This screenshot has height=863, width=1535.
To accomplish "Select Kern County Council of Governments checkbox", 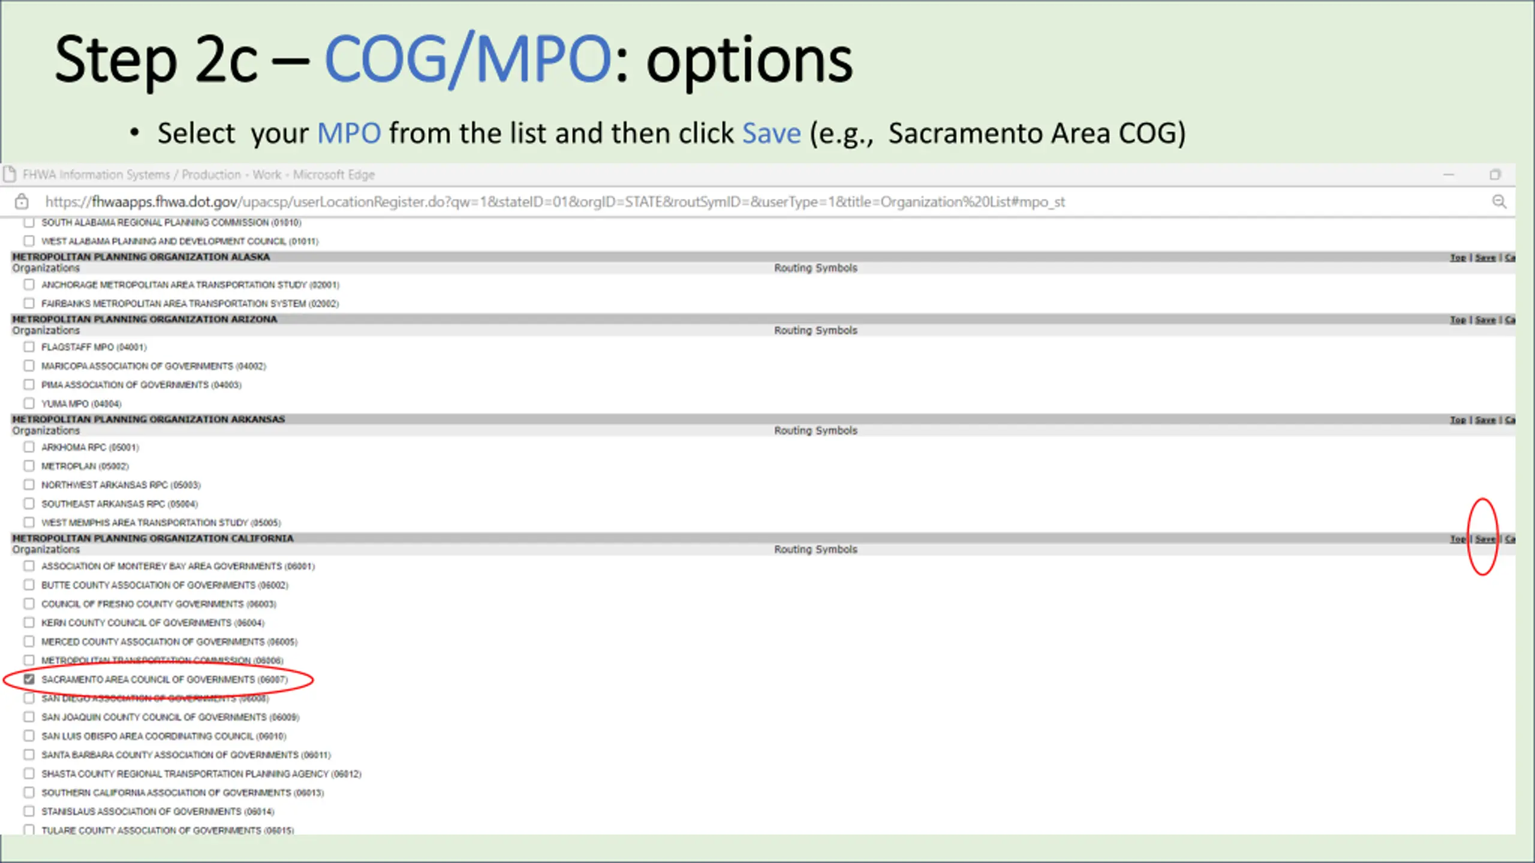I will (x=29, y=622).
